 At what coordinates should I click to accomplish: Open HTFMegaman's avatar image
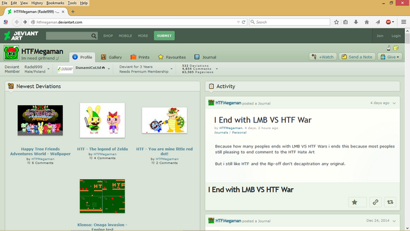[12, 53]
